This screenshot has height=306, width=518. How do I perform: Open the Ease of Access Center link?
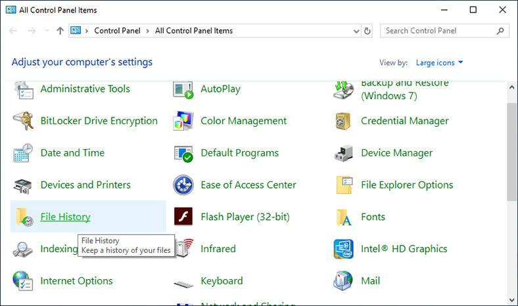(x=248, y=185)
